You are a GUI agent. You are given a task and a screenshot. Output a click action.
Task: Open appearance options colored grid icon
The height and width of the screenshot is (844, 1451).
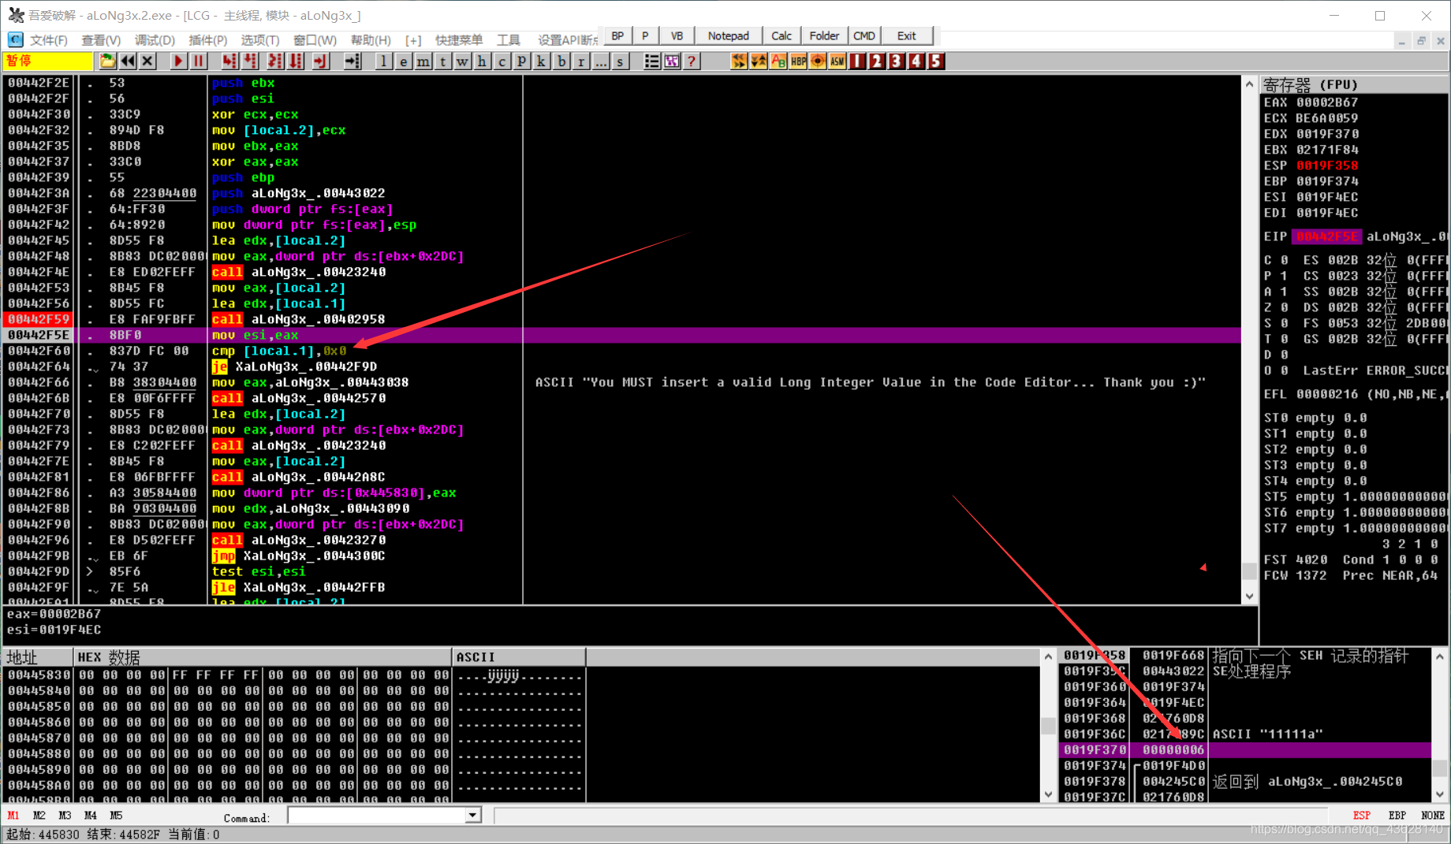click(671, 61)
